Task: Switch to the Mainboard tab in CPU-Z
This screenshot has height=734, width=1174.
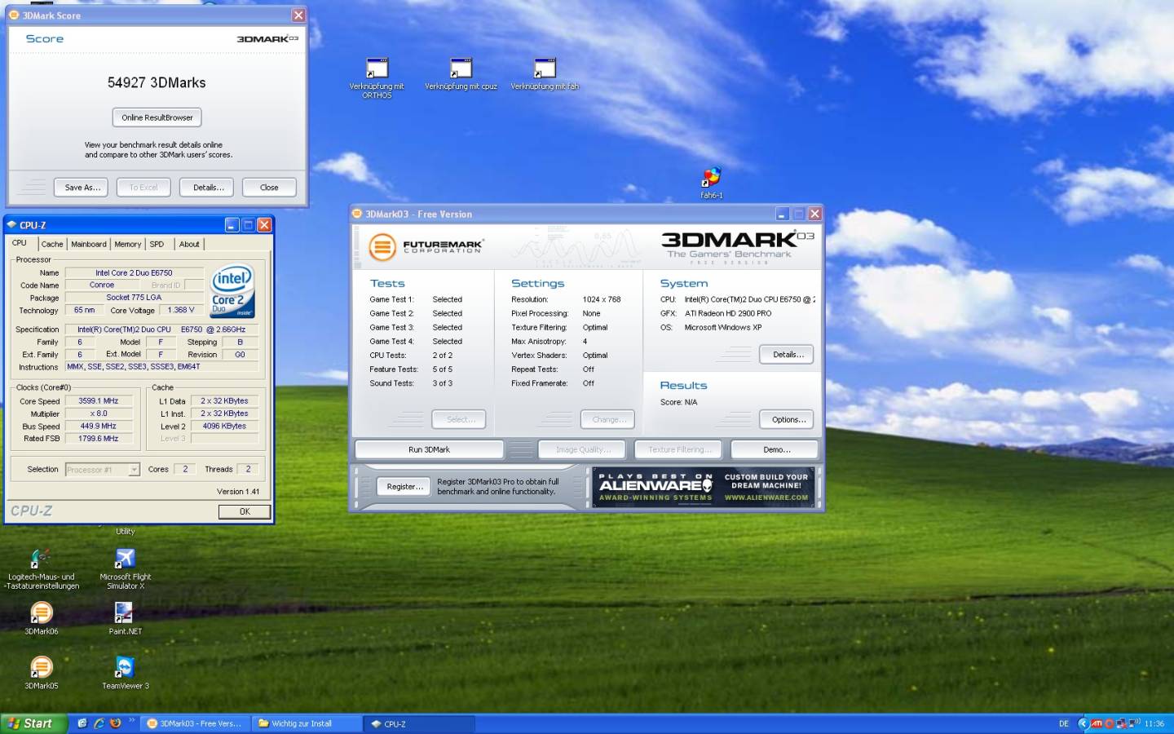Action: tap(88, 244)
